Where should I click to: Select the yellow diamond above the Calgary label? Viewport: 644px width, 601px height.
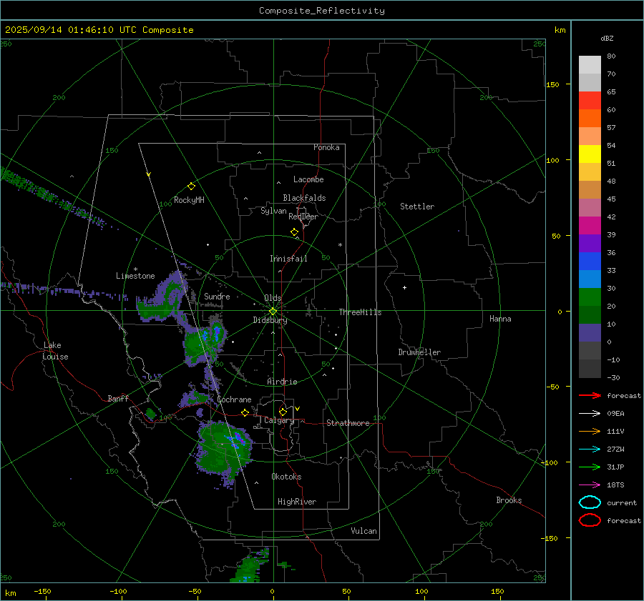pyautogui.click(x=283, y=412)
